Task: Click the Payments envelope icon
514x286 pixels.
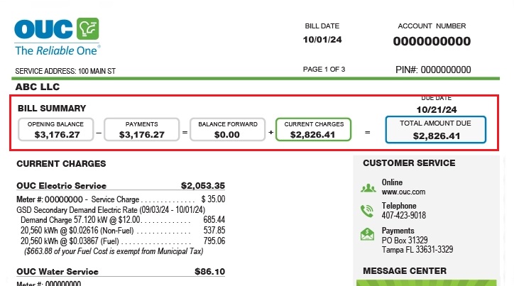Action: coord(367,234)
